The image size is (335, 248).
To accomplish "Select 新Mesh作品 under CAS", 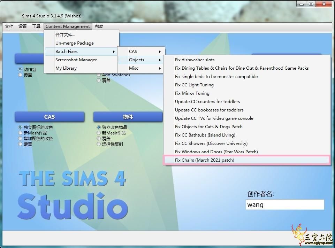I will (x=20, y=133).
